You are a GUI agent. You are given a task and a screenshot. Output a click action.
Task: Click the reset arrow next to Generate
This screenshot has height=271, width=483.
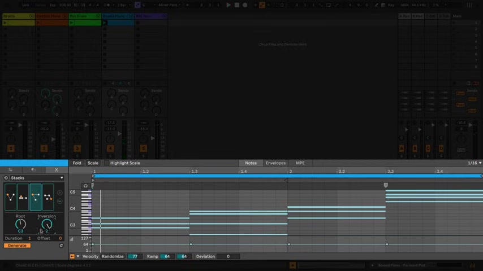pos(61,246)
